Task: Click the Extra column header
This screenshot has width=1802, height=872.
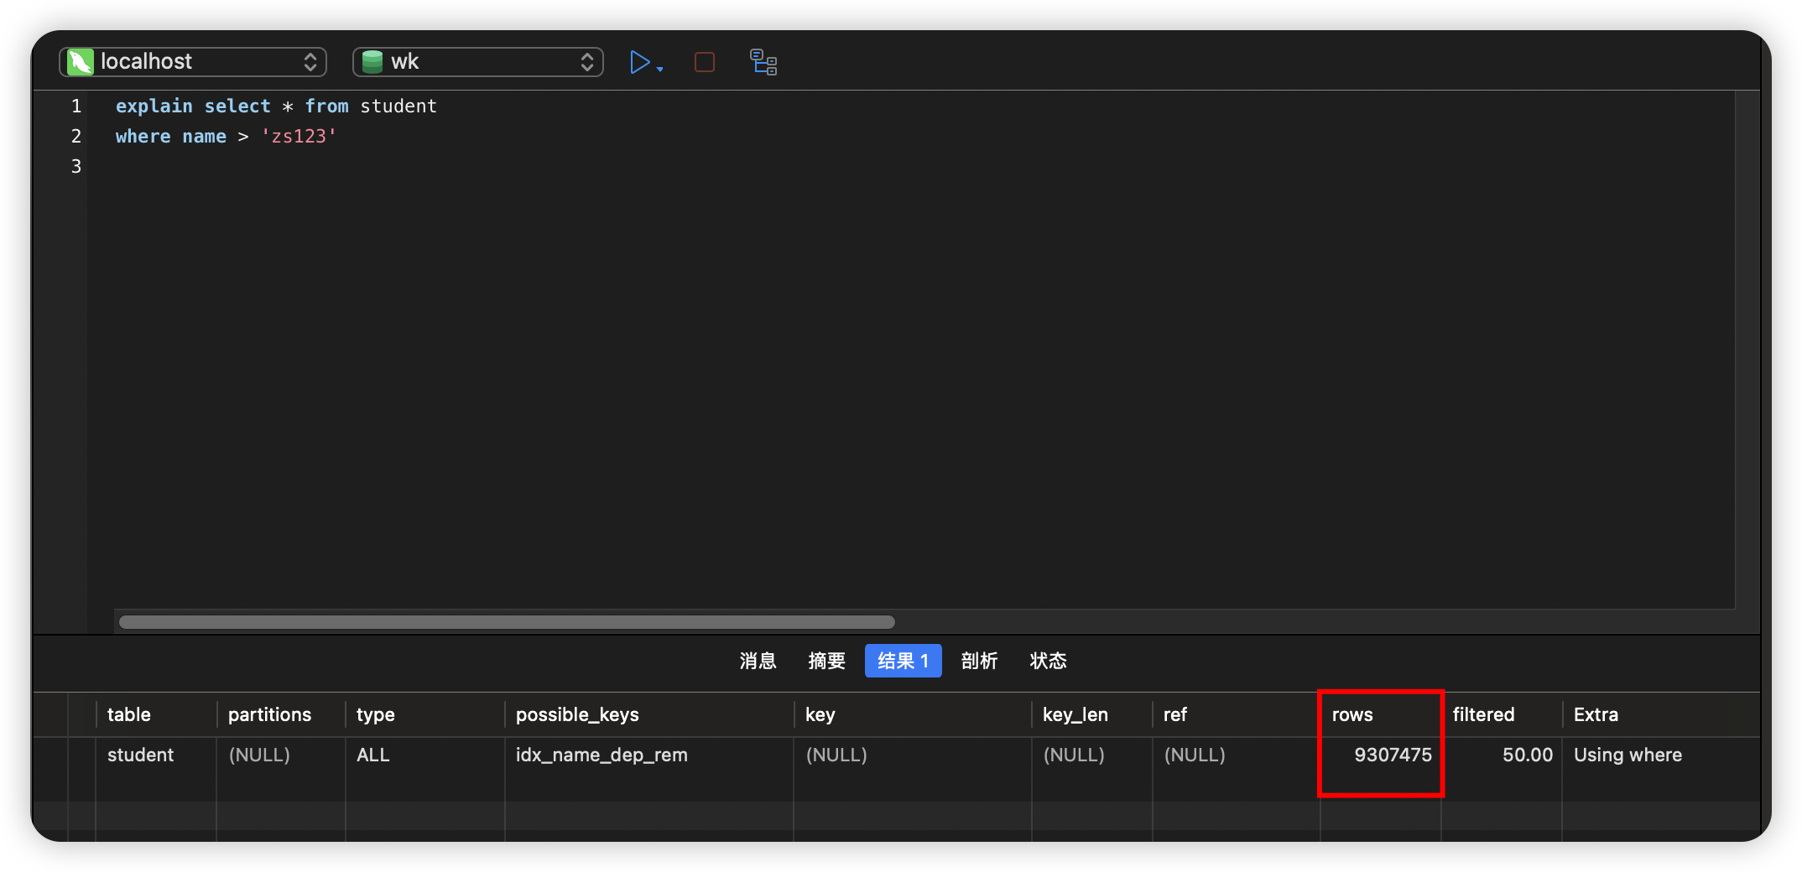Action: coord(1661,714)
